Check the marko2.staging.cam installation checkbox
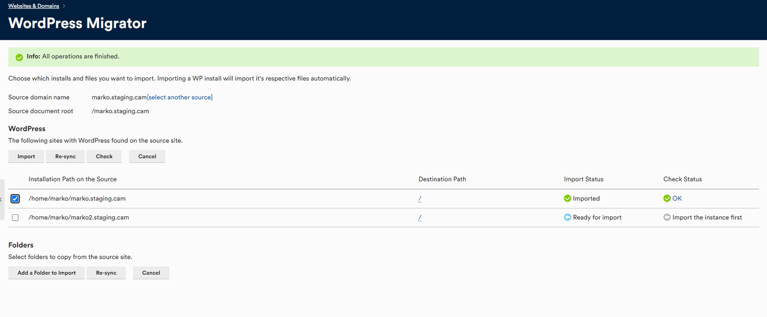 coord(15,218)
